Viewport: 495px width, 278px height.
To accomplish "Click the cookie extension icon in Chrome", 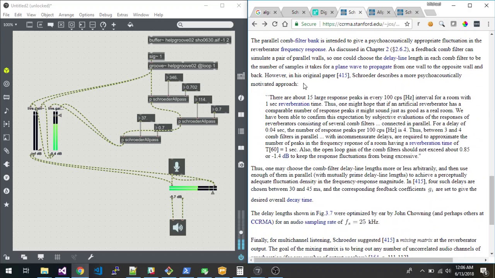I will [x=430, y=24].
